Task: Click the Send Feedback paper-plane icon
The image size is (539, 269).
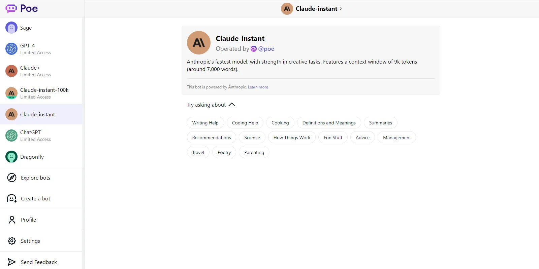Action: coord(12,262)
